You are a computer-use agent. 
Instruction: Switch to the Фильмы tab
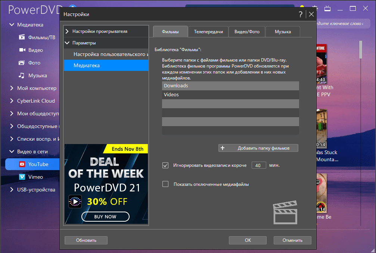(170, 32)
